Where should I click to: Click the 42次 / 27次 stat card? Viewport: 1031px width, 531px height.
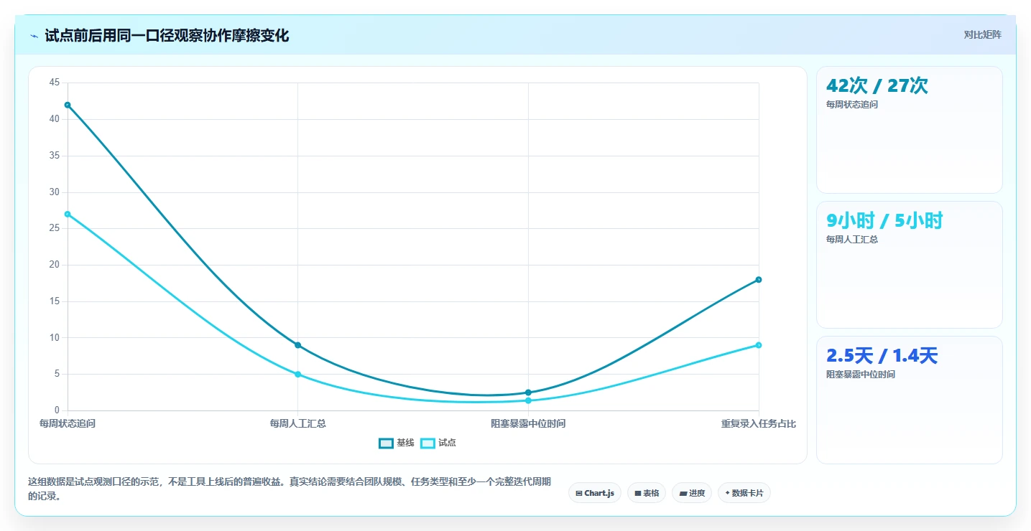pos(910,130)
